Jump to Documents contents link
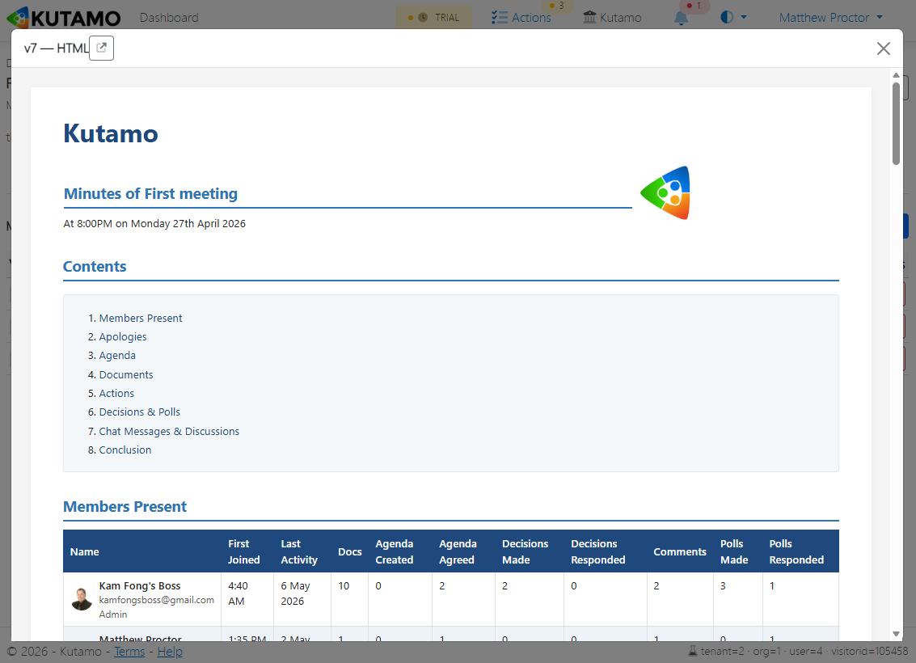 125,374
